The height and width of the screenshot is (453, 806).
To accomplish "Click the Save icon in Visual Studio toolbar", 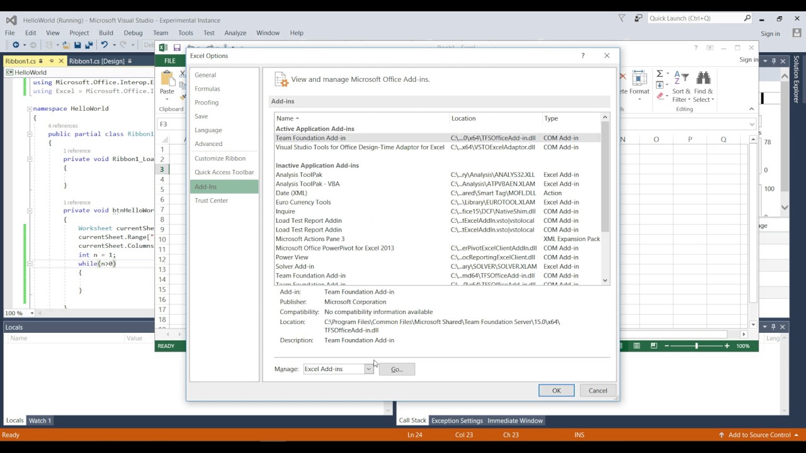I will pos(77,45).
